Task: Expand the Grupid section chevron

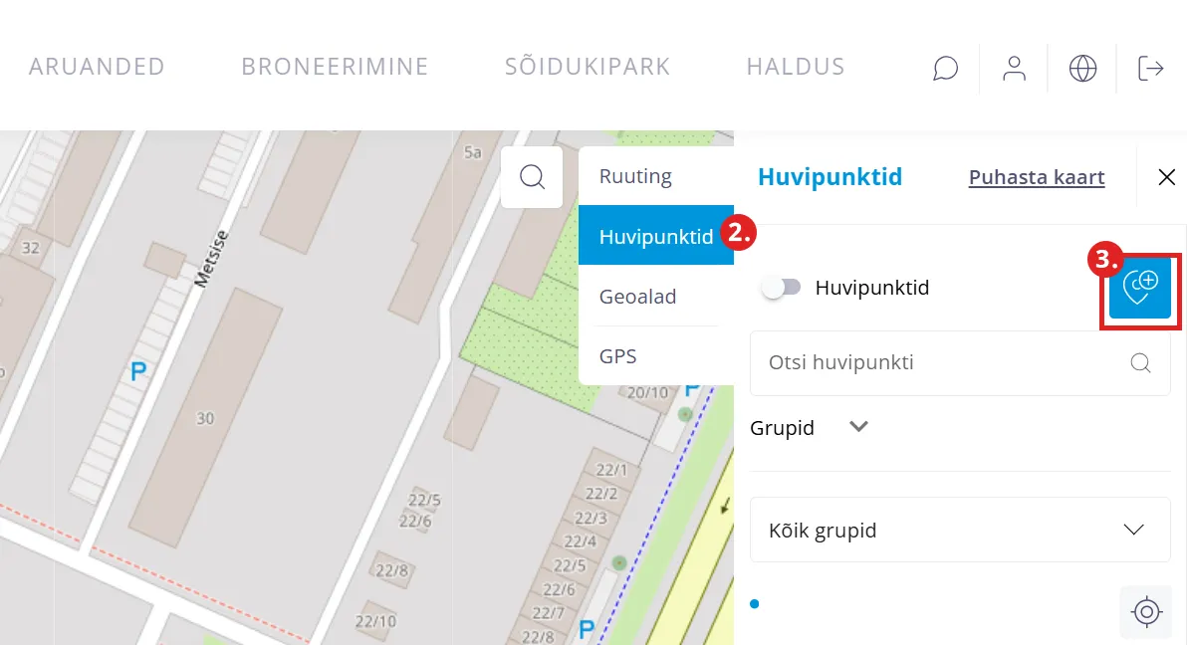Action: point(858,427)
